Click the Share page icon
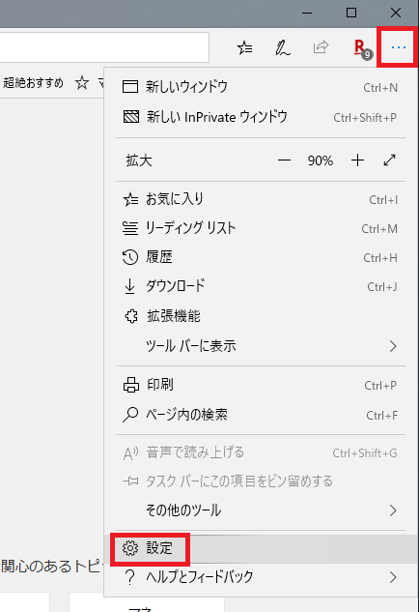 [x=321, y=47]
